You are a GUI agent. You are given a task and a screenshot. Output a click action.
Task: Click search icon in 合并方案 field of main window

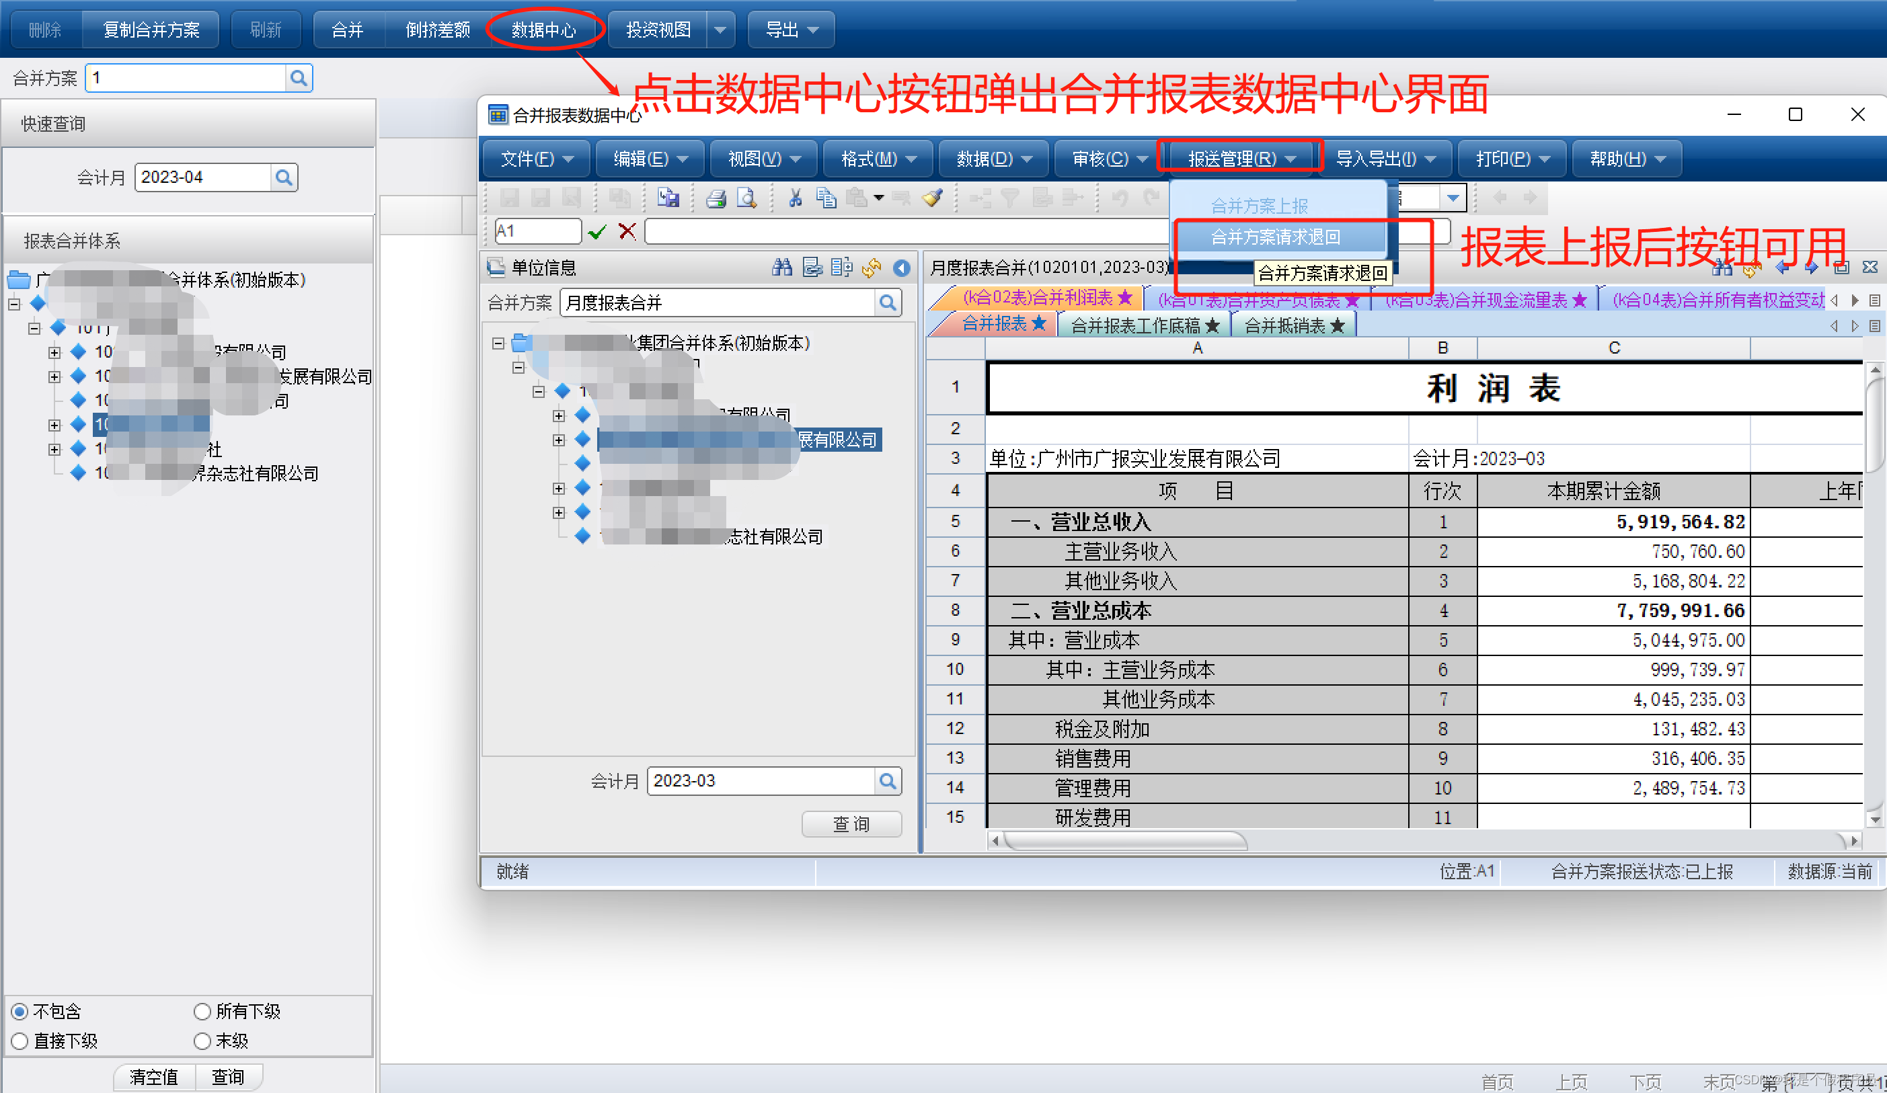299,78
